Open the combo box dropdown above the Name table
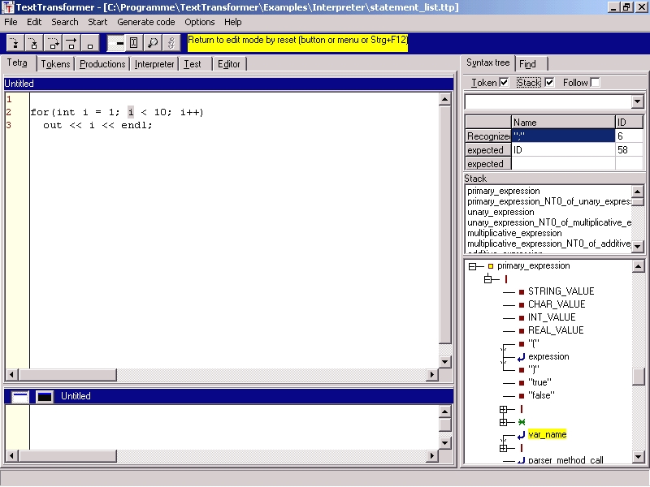 pyautogui.click(x=638, y=101)
